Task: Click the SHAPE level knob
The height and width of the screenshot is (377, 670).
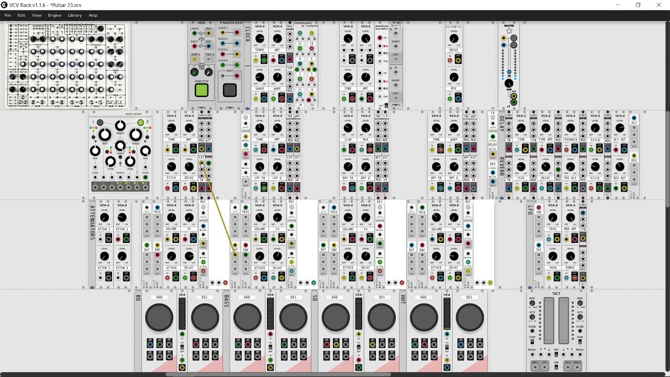Action: pyautogui.click(x=260, y=77)
